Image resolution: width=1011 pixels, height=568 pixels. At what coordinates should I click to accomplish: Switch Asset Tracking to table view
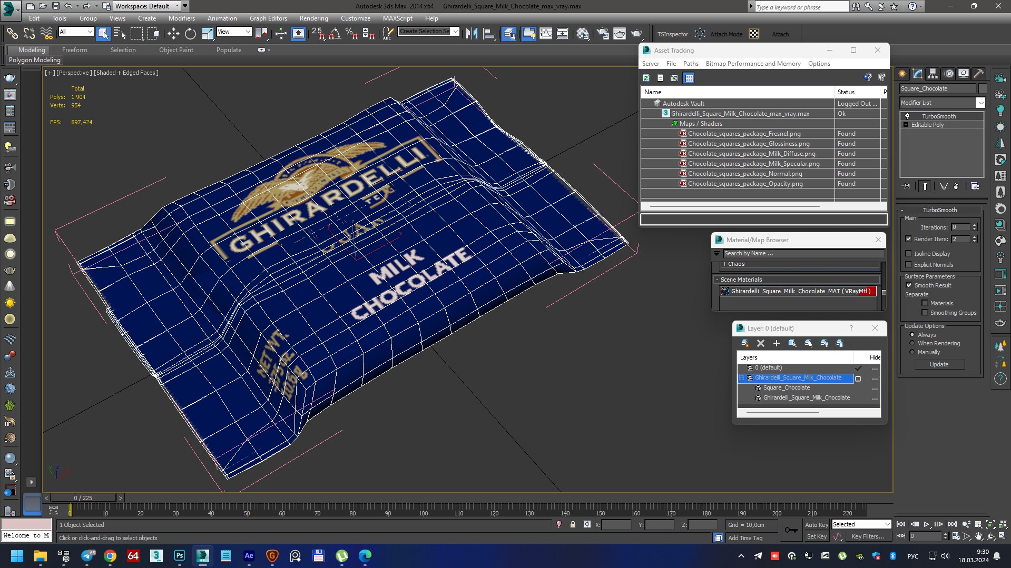tap(689, 78)
